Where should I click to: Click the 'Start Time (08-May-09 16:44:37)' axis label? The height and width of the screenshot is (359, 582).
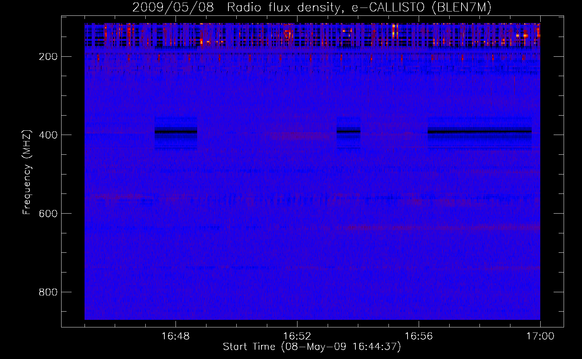[x=312, y=347]
